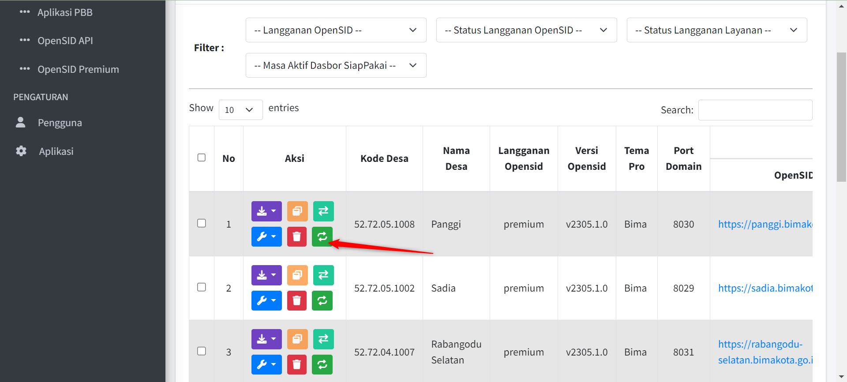Select Kode Desa cell 52.72.05.1002
The height and width of the screenshot is (382, 847).
pyautogui.click(x=384, y=288)
